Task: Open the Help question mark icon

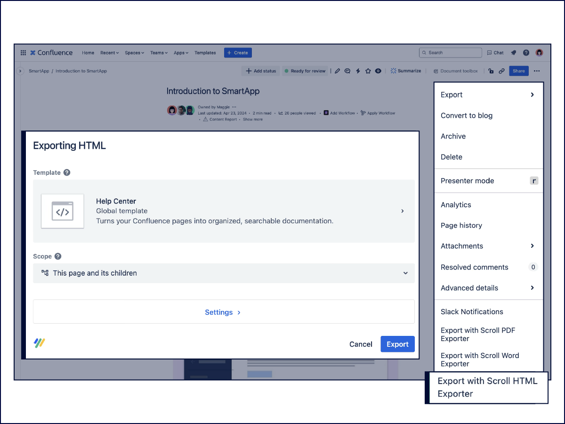Action: [526, 53]
